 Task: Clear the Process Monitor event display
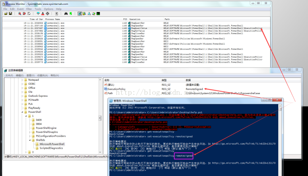click(x=29, y=14)
